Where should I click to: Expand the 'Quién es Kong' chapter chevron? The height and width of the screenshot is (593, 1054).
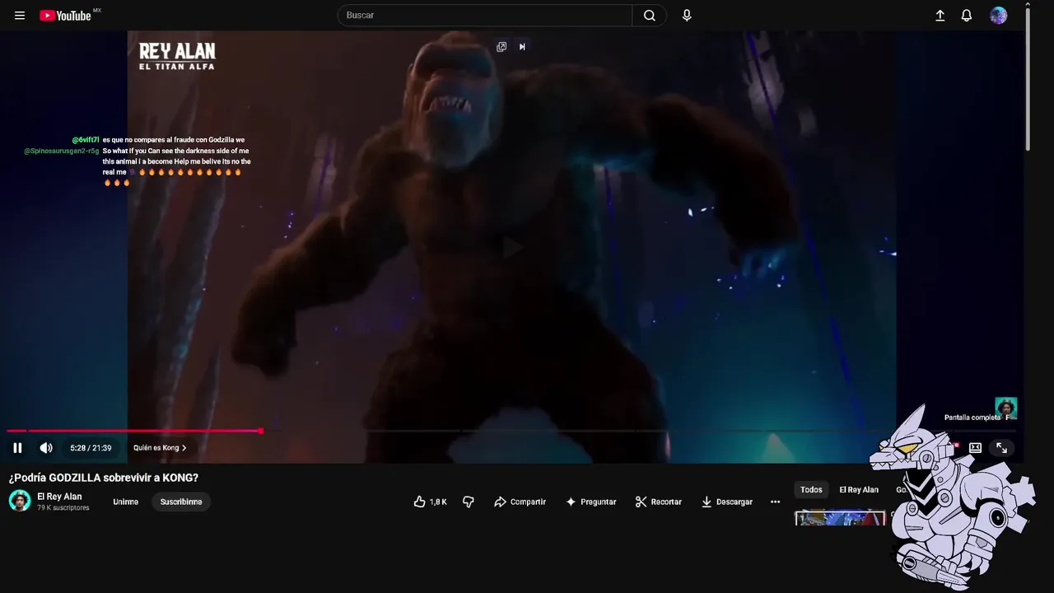click(x=184, y=448)
